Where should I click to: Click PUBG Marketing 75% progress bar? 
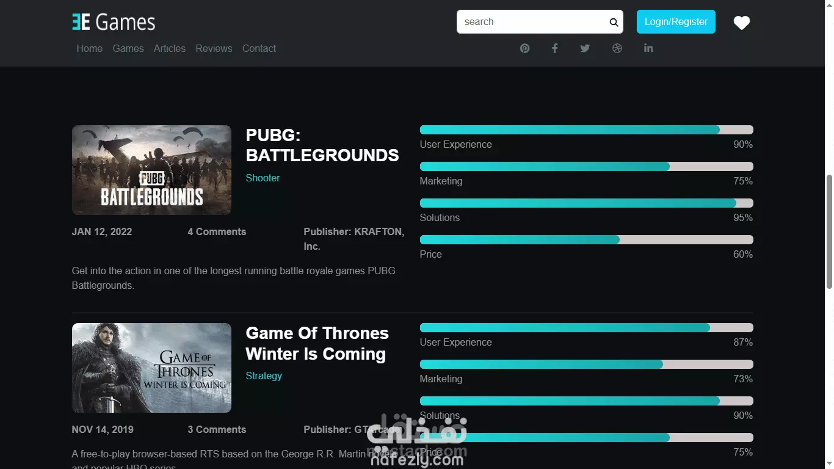coord(586,166)
